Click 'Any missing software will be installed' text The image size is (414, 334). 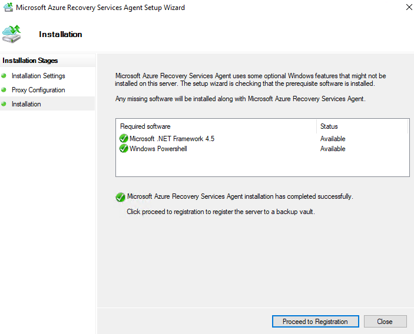pos(240,99)
